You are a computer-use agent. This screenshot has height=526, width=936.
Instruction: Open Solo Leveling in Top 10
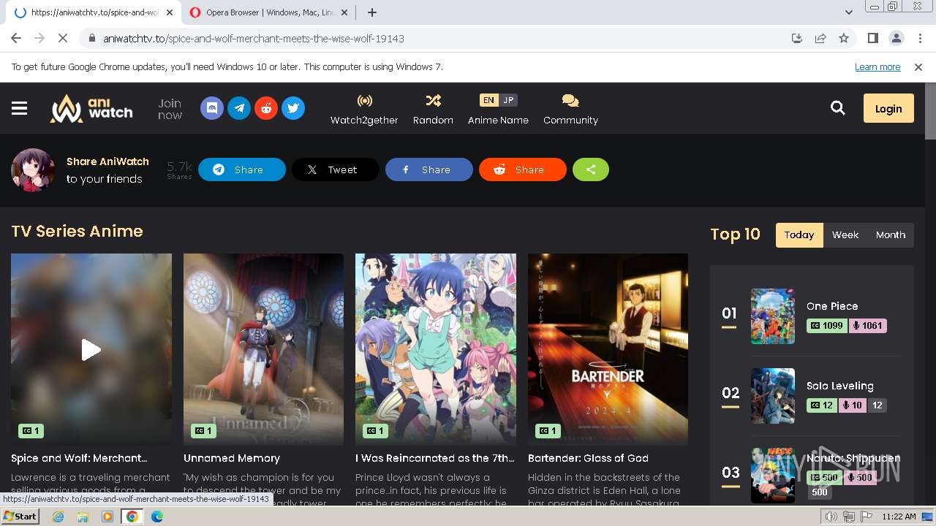(840, 386)
